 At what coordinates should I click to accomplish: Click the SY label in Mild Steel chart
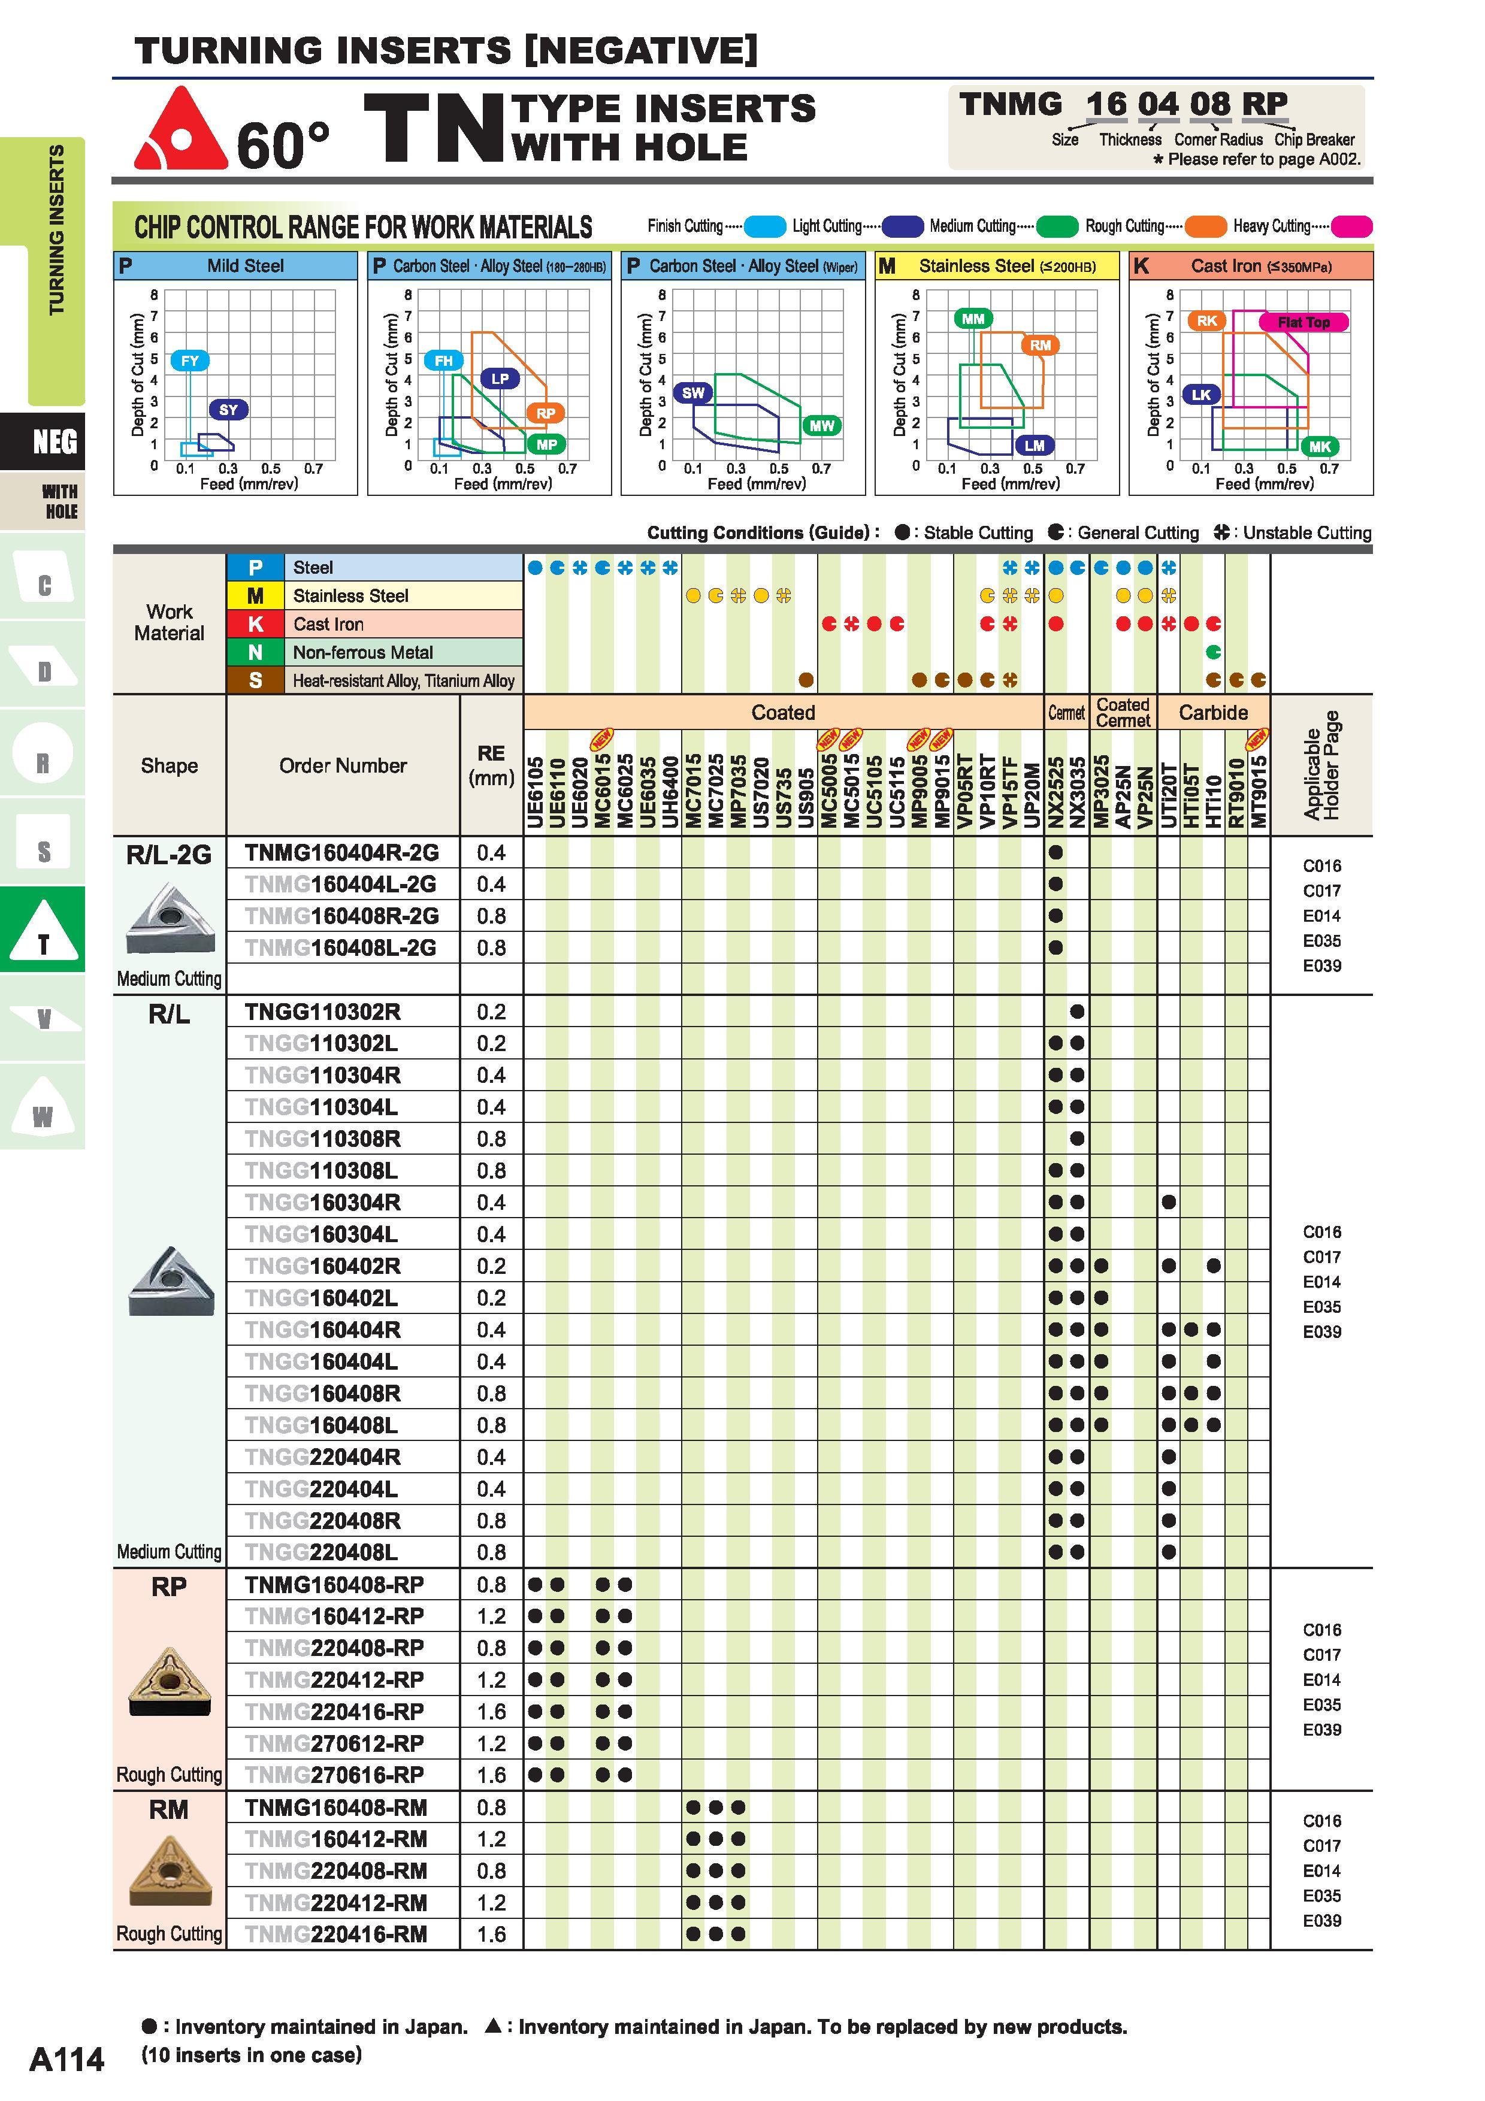[x=228, y=410]
